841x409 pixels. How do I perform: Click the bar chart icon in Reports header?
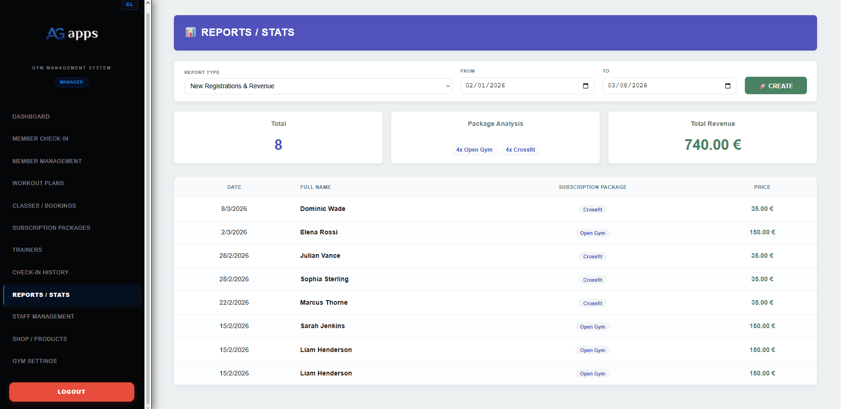(x=190, y=33)
